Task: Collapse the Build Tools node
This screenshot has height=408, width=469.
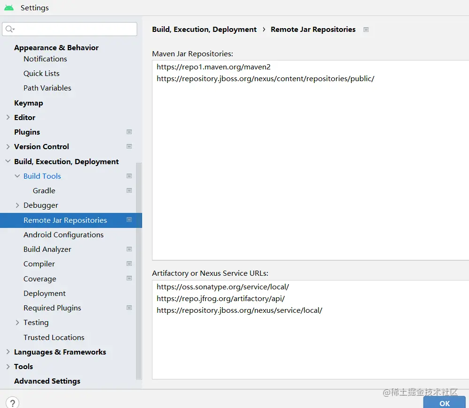Action: coord(17,176)
